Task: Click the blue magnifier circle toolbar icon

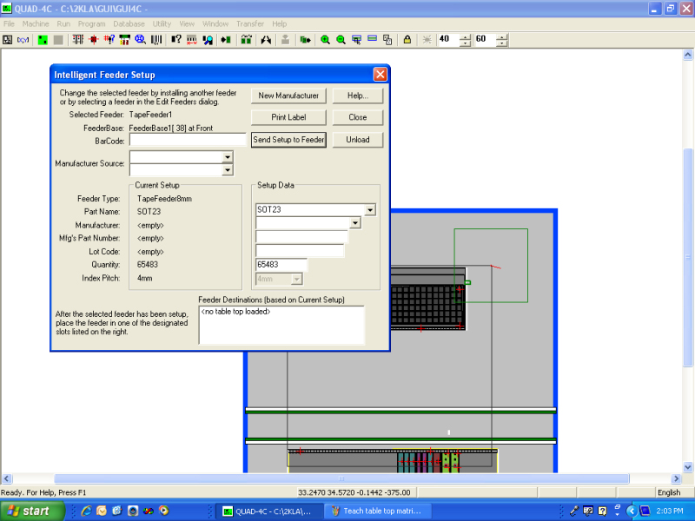Action: 140,40
